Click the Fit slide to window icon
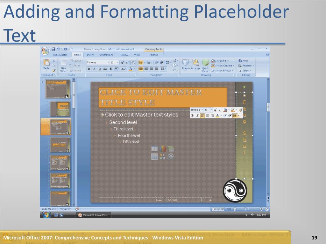Viewport: 326px width, 244px height. [x=267, y=209]
